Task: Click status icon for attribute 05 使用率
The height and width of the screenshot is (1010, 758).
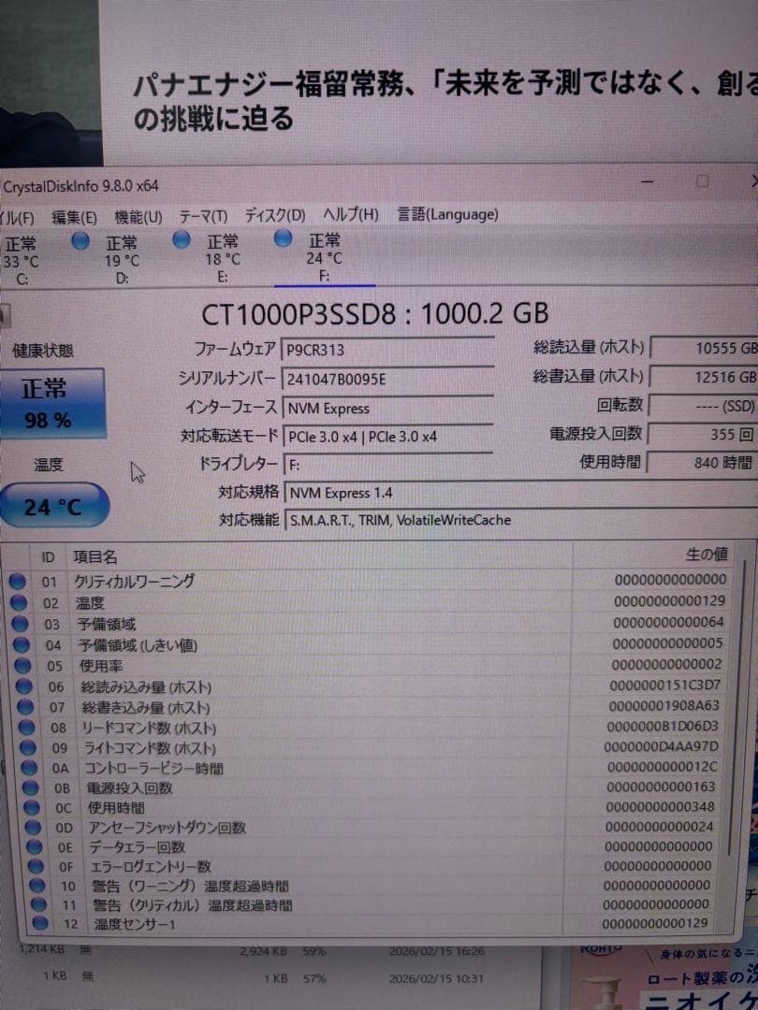Action: click(22, 666)
